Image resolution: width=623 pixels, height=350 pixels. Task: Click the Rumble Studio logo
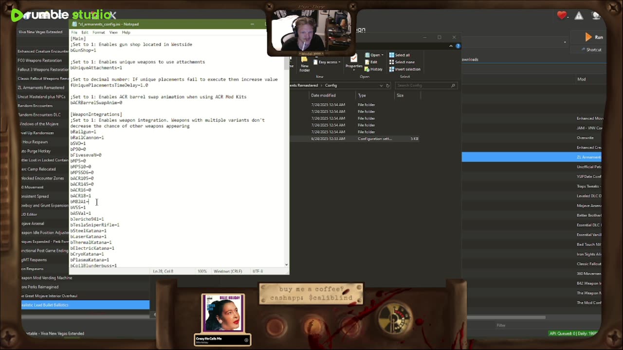click(x=63, y=15)
